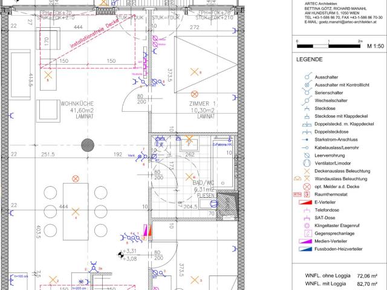Image resolution: width=387 pixels, height=290 pixels.
Task: Click the ARTEC Architekten title text
Action: click(x=320, y=4)
